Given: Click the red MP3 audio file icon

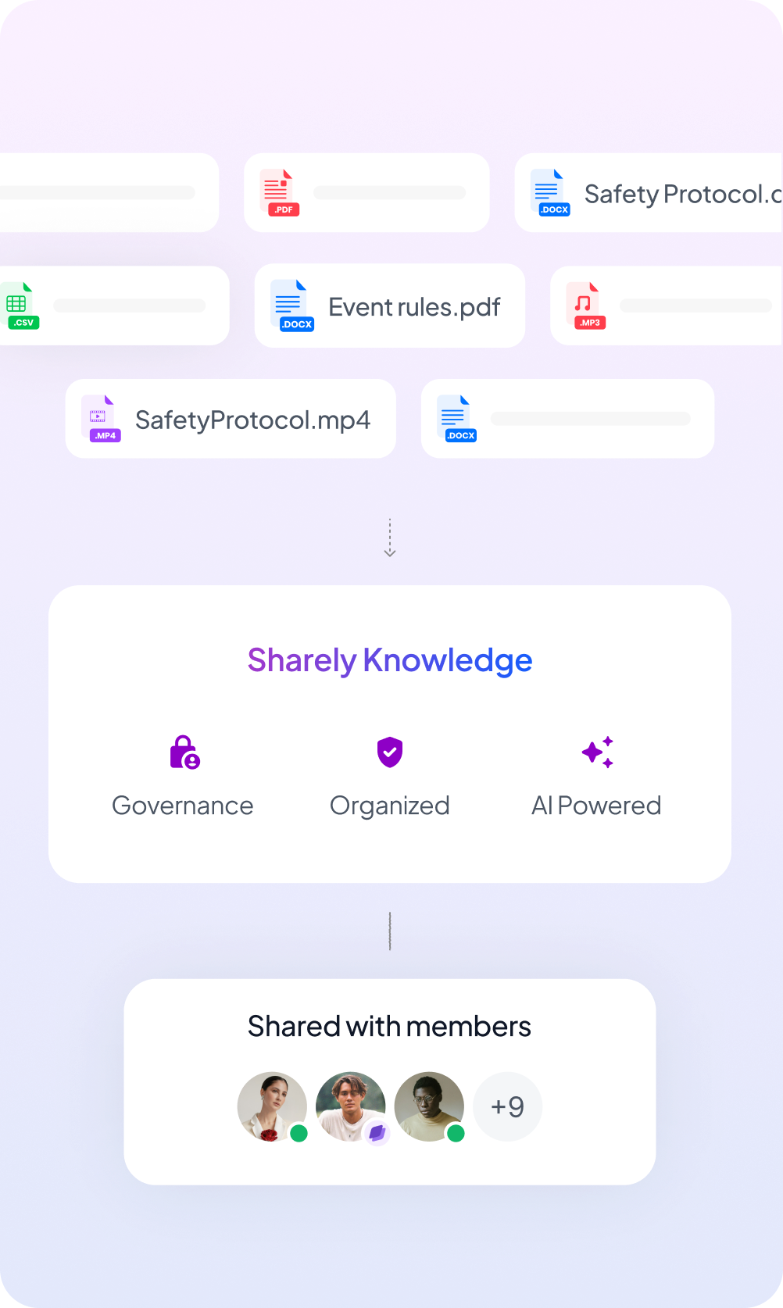Looking at the screenshot, I should pyautogui.click(x=586, y=306).
